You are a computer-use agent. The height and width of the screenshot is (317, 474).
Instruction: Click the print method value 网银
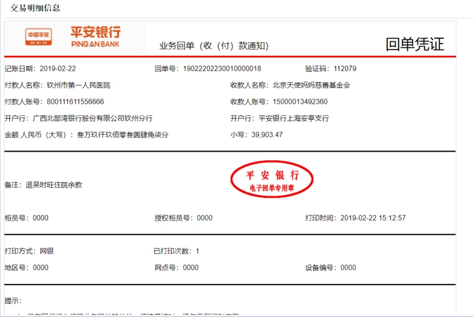pos(47,251)
